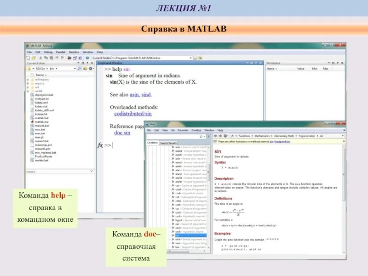This screenshot has height=276, width=368.
Task: Click Copy icon in MATLAB toolbar
Action: tap(46, 58)
